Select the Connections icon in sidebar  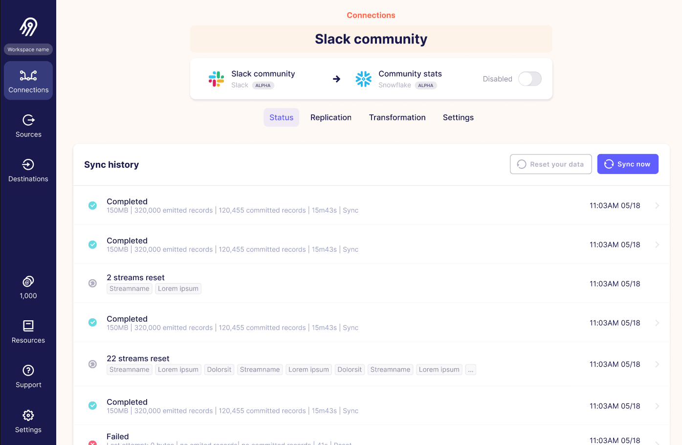click(28, 76)
